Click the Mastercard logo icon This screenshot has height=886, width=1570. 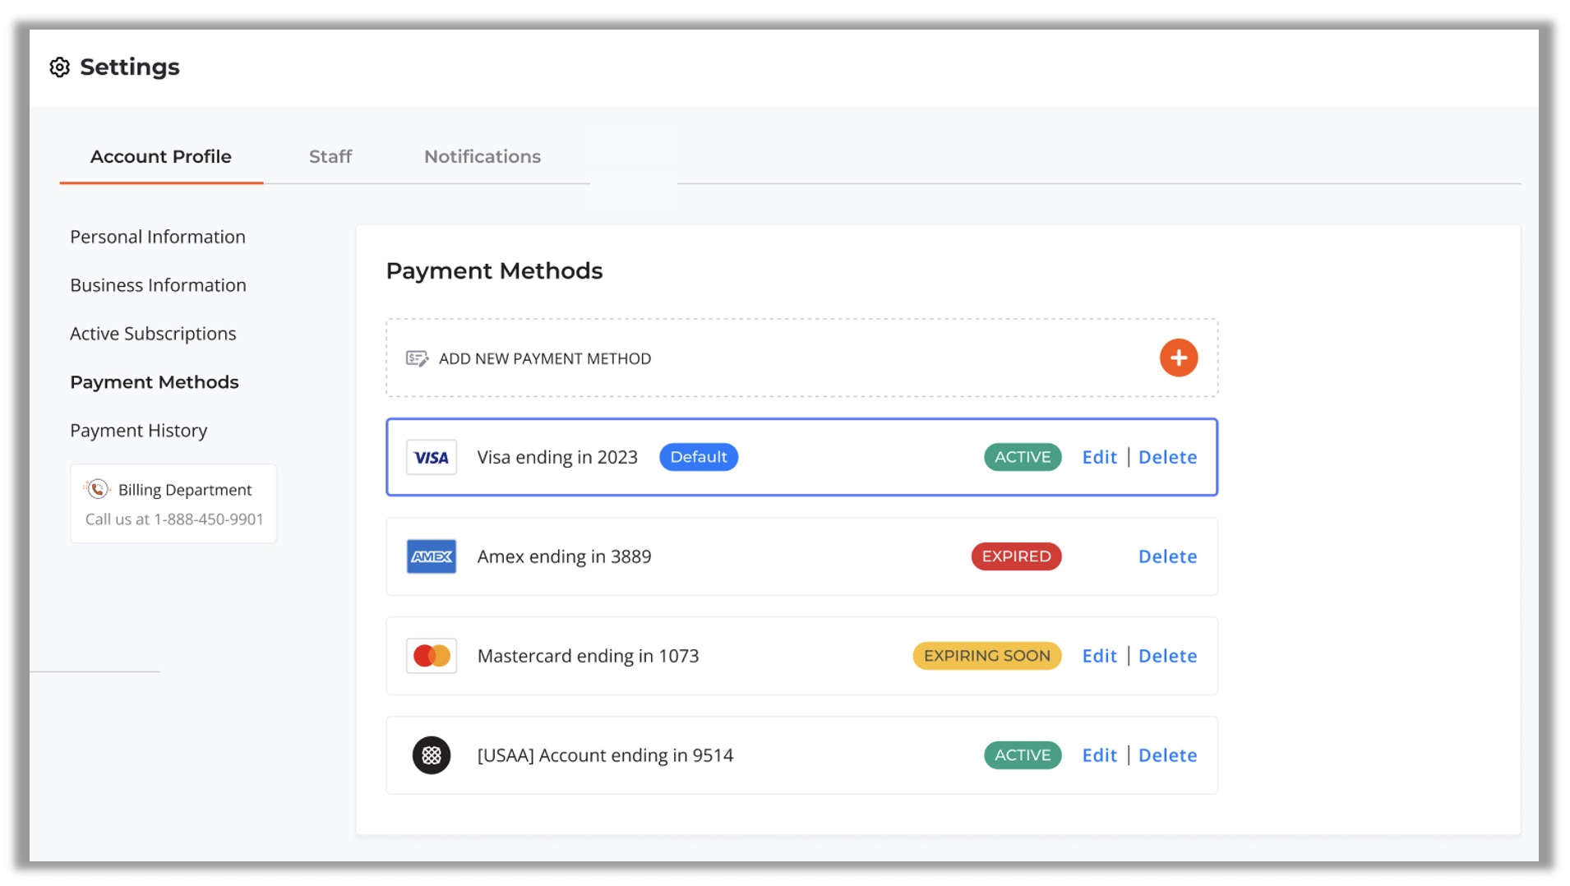[431, 656]
